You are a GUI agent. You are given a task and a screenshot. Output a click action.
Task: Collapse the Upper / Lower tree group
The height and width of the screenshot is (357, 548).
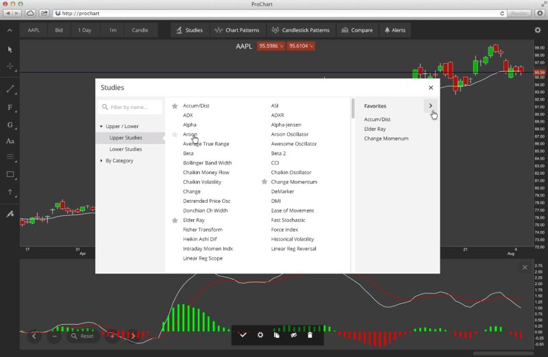click(101, 126)
